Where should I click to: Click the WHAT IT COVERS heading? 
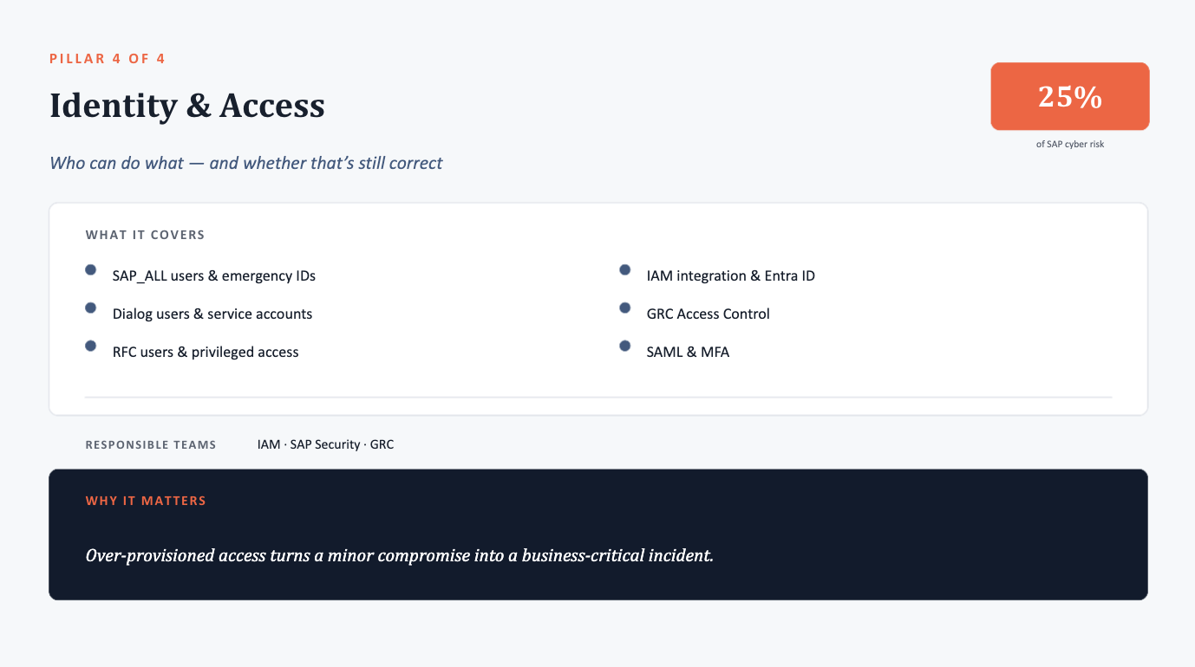coord(145,235)
